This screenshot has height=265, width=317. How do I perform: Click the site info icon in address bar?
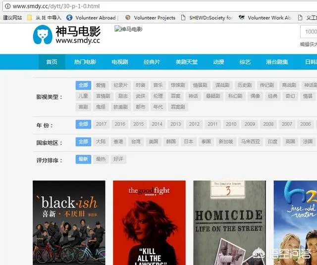click(x=7, y=6)
